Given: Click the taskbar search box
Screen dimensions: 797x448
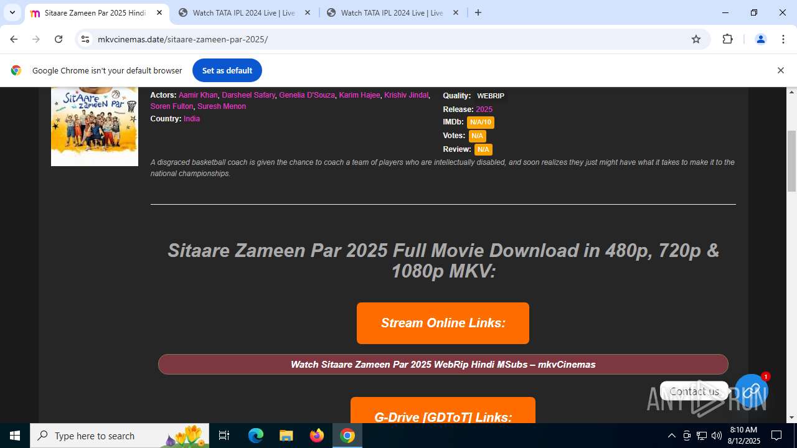Looking at the screenshot, I should tap(120, 436).
